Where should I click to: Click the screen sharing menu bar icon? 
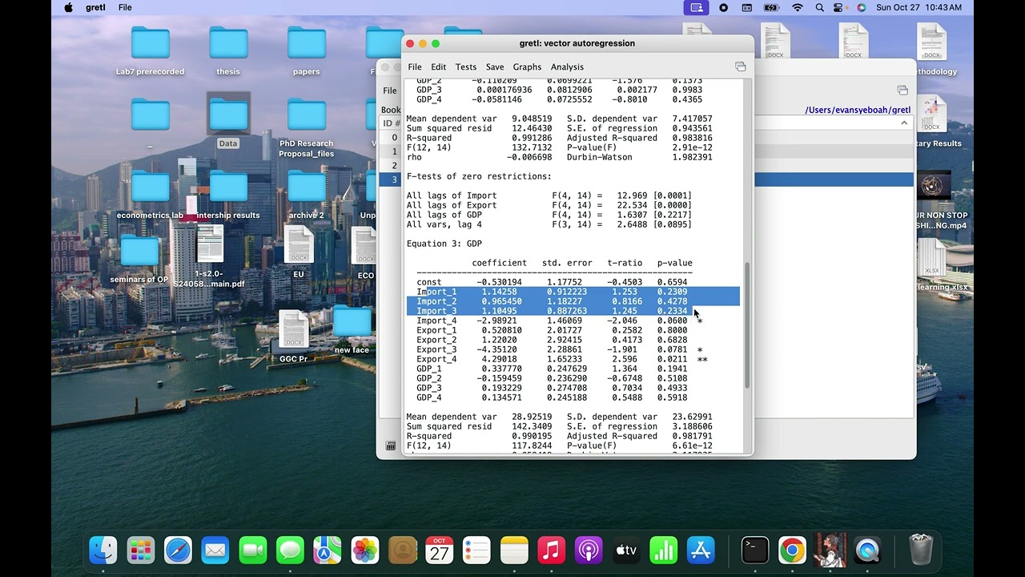[696, 7]
